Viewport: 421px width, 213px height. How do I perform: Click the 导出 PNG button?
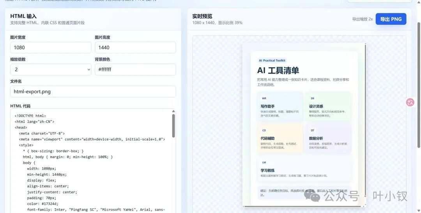click(391, 19)
